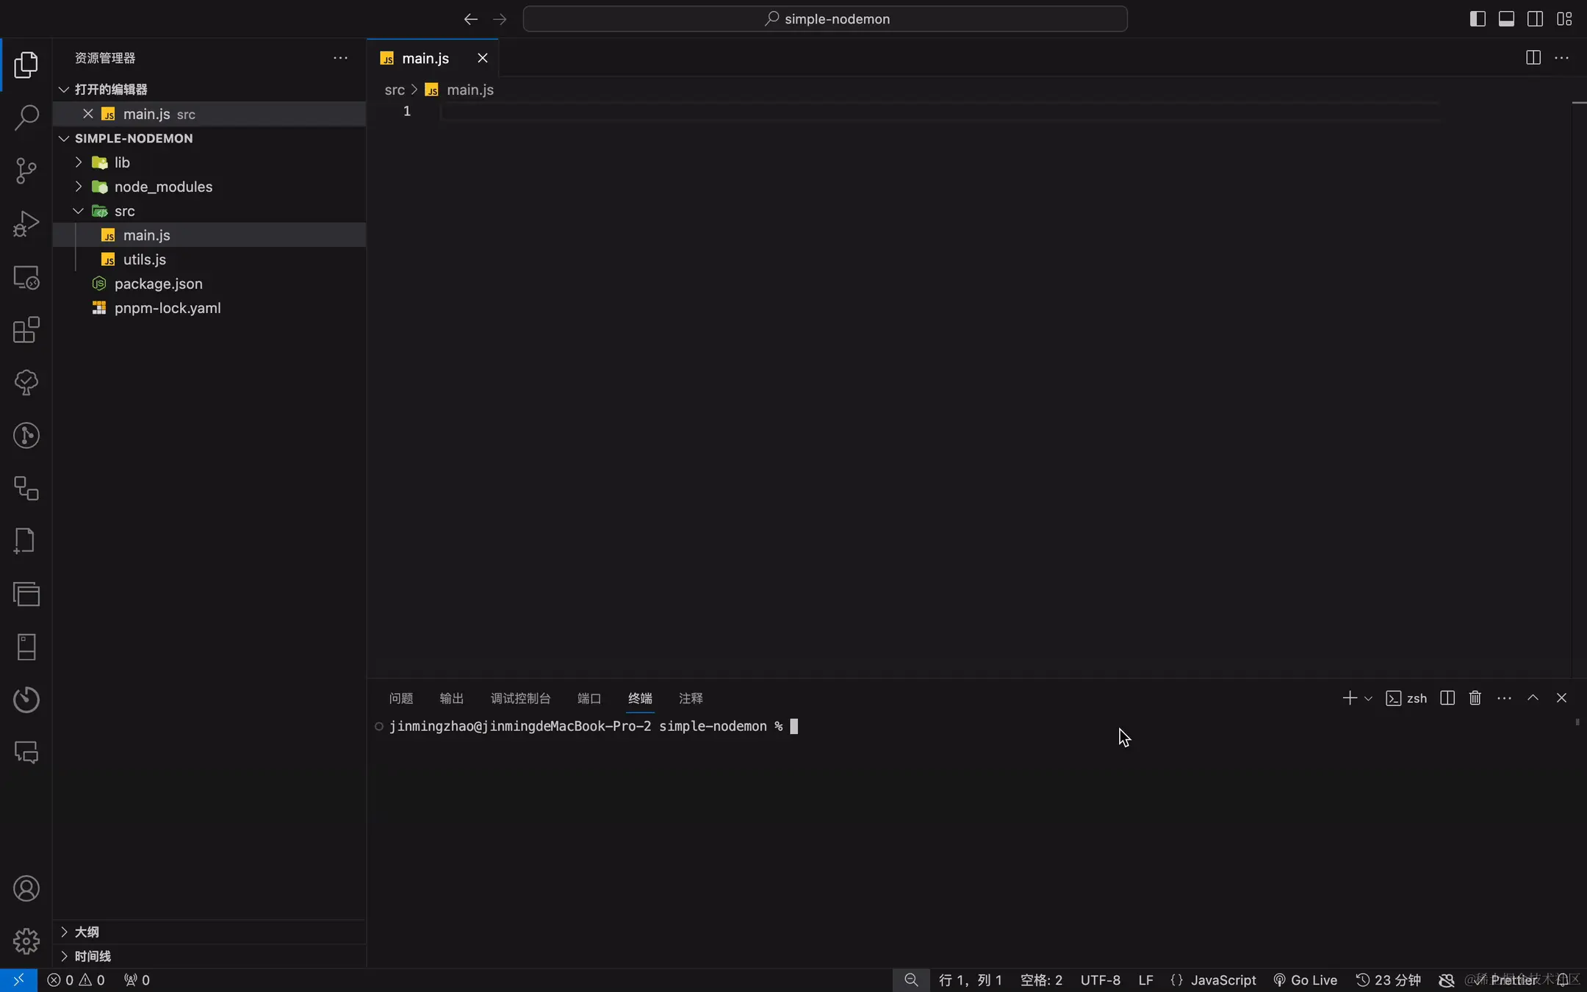Screen dimensions: 1587x992
Task: Open utils.js in the file tree
Action: (x=144, y=259)
